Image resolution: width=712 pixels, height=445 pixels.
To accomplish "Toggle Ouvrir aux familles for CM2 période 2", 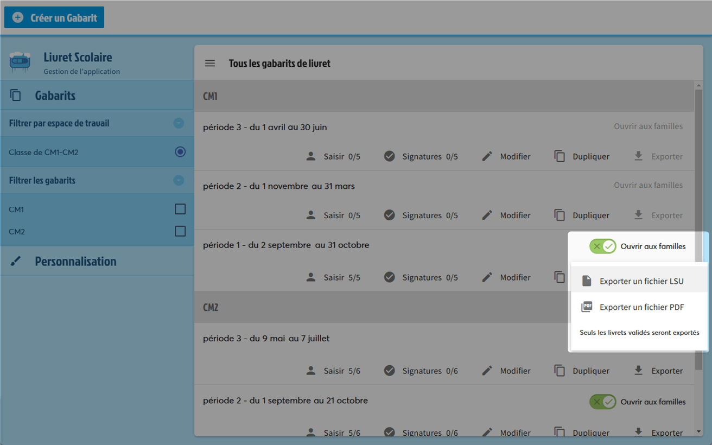I will pos(603,402).
